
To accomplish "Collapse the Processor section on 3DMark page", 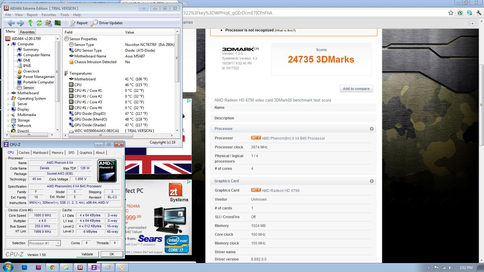I will (372, 129).
